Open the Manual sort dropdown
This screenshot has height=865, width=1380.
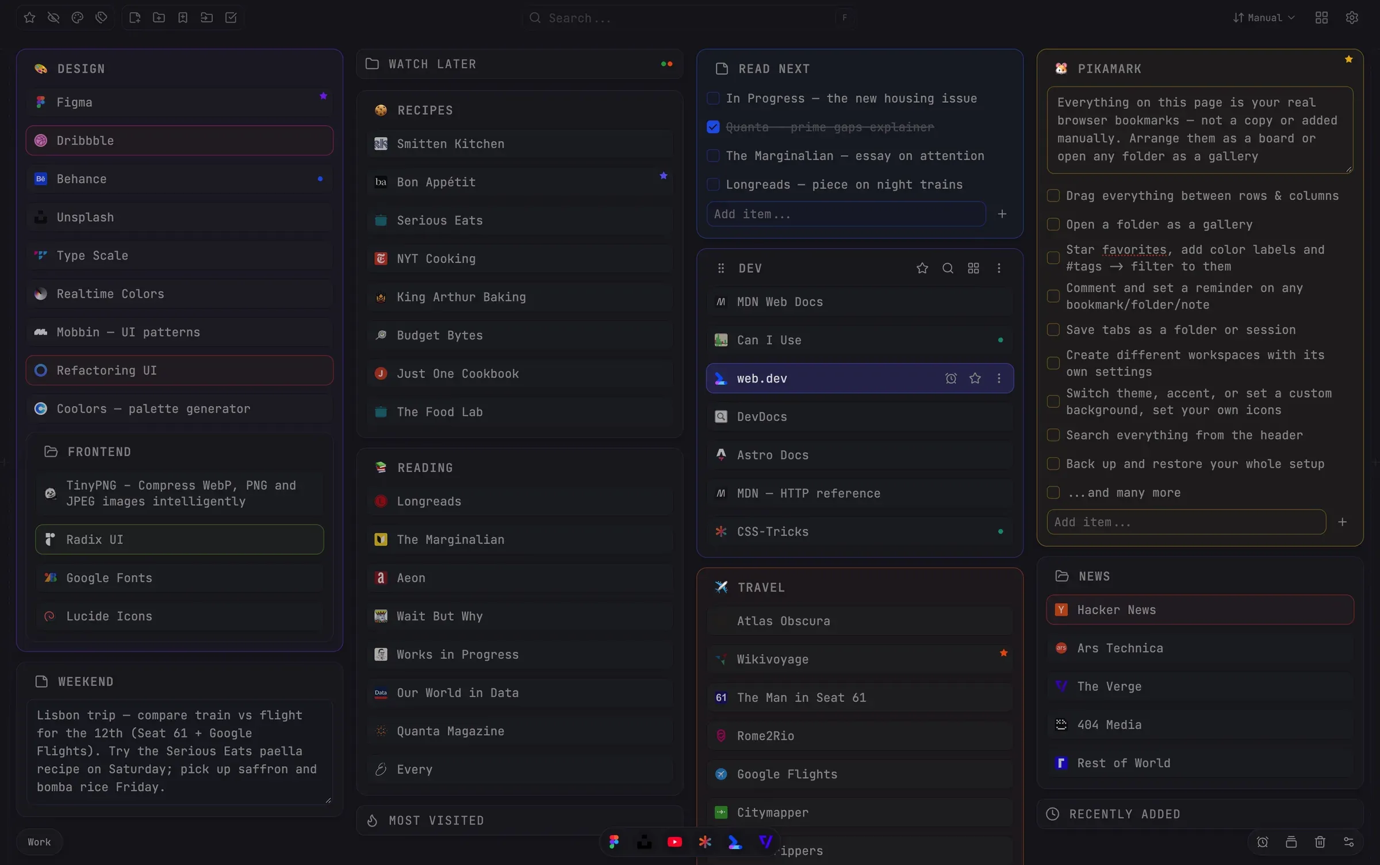pos(1264,18)
